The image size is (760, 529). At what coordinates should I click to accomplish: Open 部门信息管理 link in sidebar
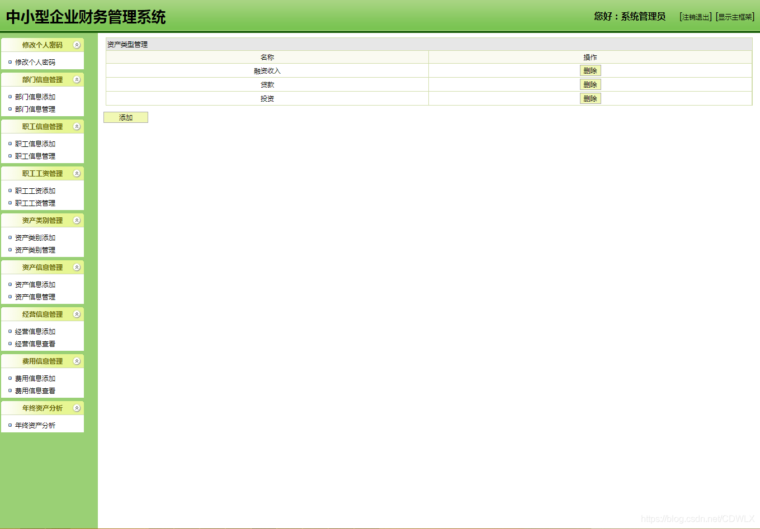tap(35, 109)
